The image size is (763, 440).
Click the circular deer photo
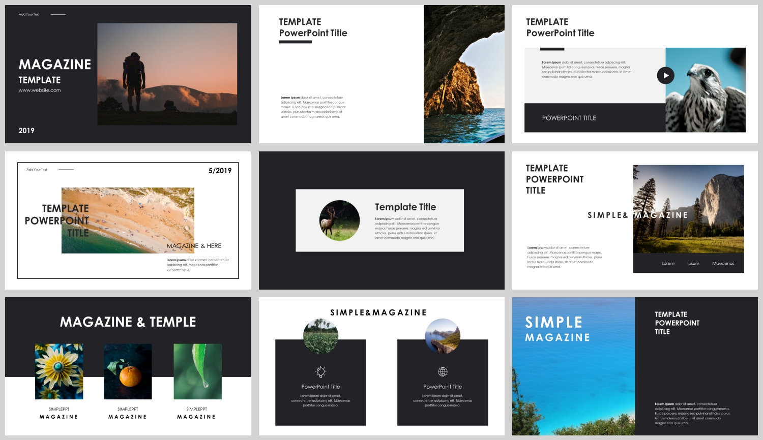(339, 220)
